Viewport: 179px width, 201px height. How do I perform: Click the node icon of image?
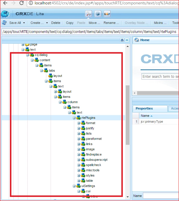83,149
